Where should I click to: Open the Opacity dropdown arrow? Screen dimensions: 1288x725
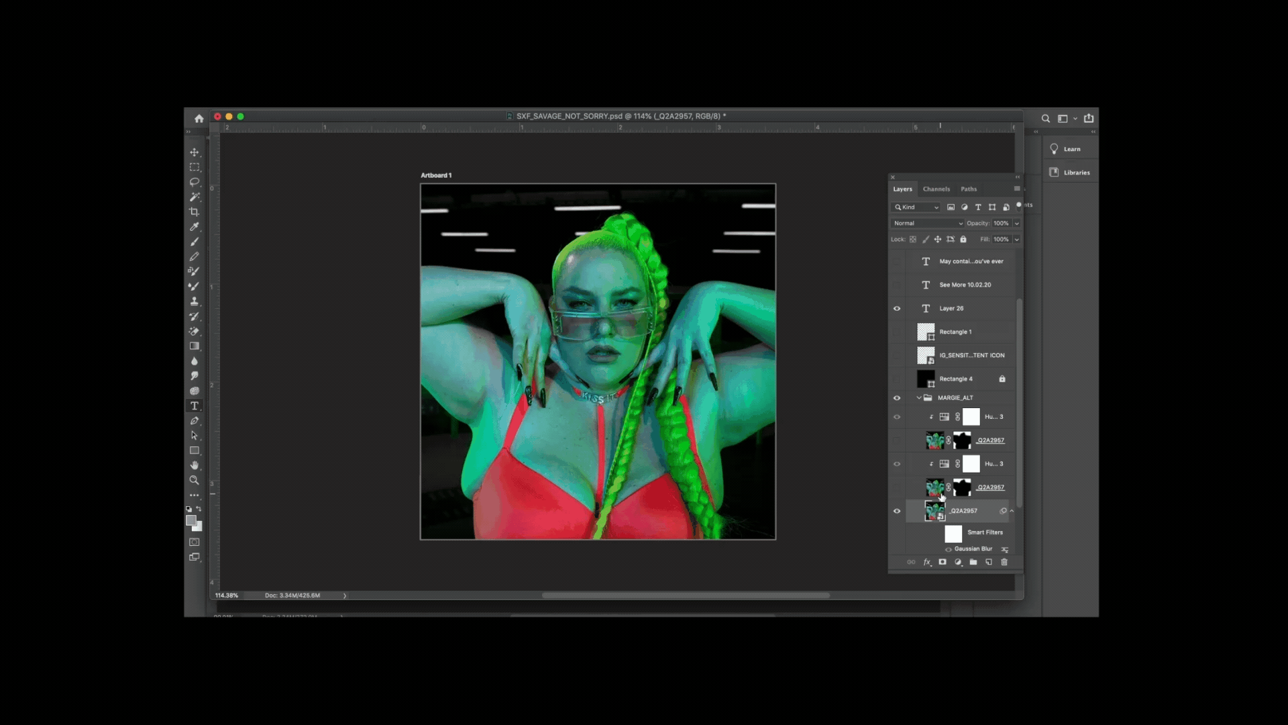[x=1017, y=224]
